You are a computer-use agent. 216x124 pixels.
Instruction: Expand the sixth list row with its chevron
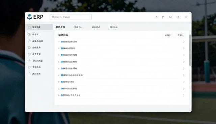pyautogui.click(x=184, y=75)
